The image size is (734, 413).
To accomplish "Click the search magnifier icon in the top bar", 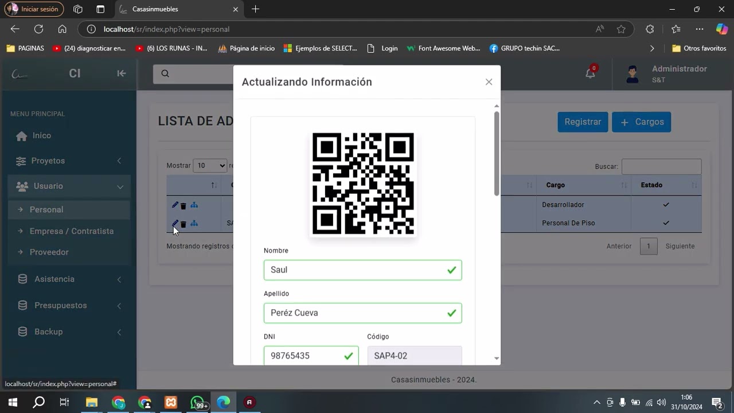I will (165, 73).
